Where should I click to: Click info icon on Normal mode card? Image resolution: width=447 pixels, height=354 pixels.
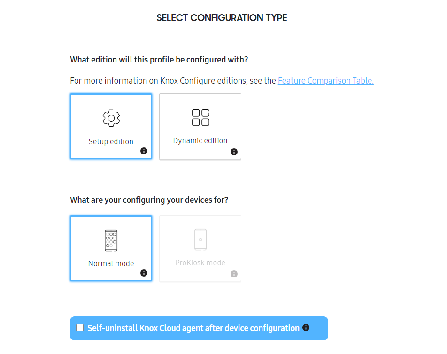[144, 273]
